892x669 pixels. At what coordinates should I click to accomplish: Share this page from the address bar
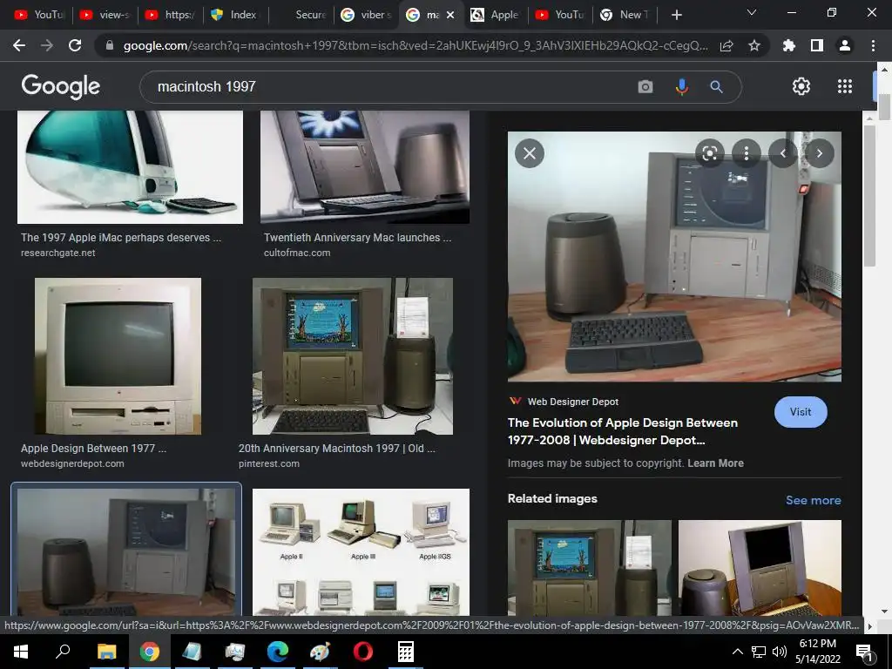(726, 45)
